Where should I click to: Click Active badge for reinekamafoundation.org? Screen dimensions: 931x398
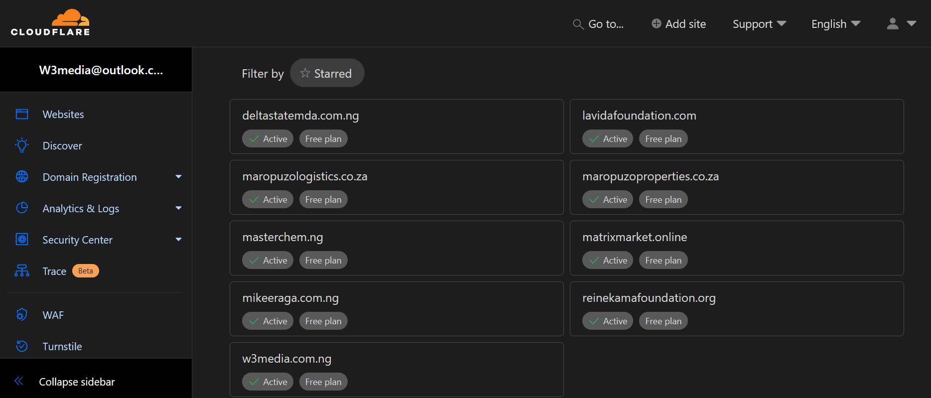coord(607,321)
